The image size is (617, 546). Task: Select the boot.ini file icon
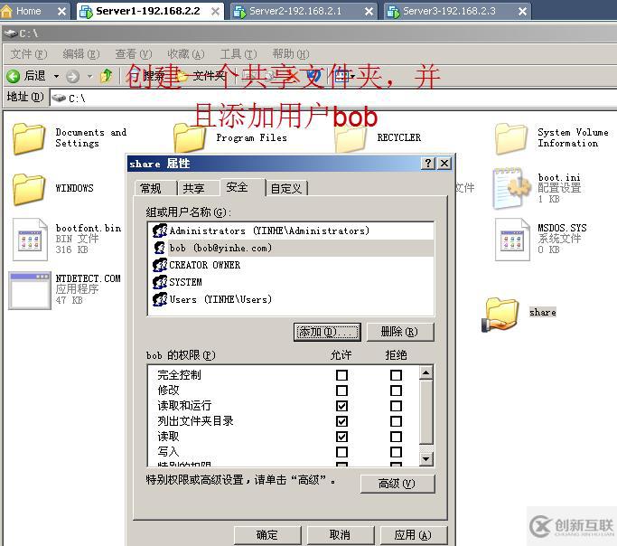510,188
